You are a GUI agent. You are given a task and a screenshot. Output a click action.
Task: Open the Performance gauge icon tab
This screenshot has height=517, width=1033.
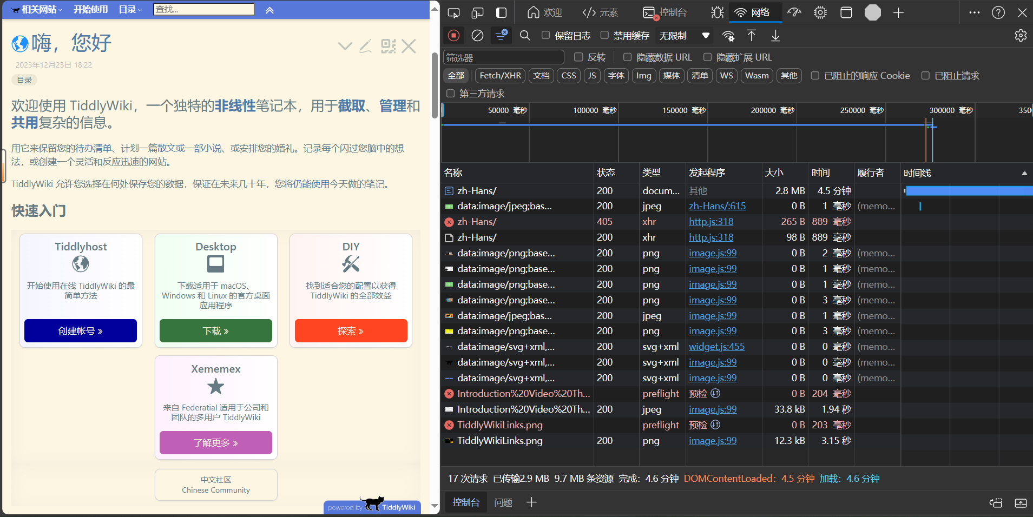(794, 12)
